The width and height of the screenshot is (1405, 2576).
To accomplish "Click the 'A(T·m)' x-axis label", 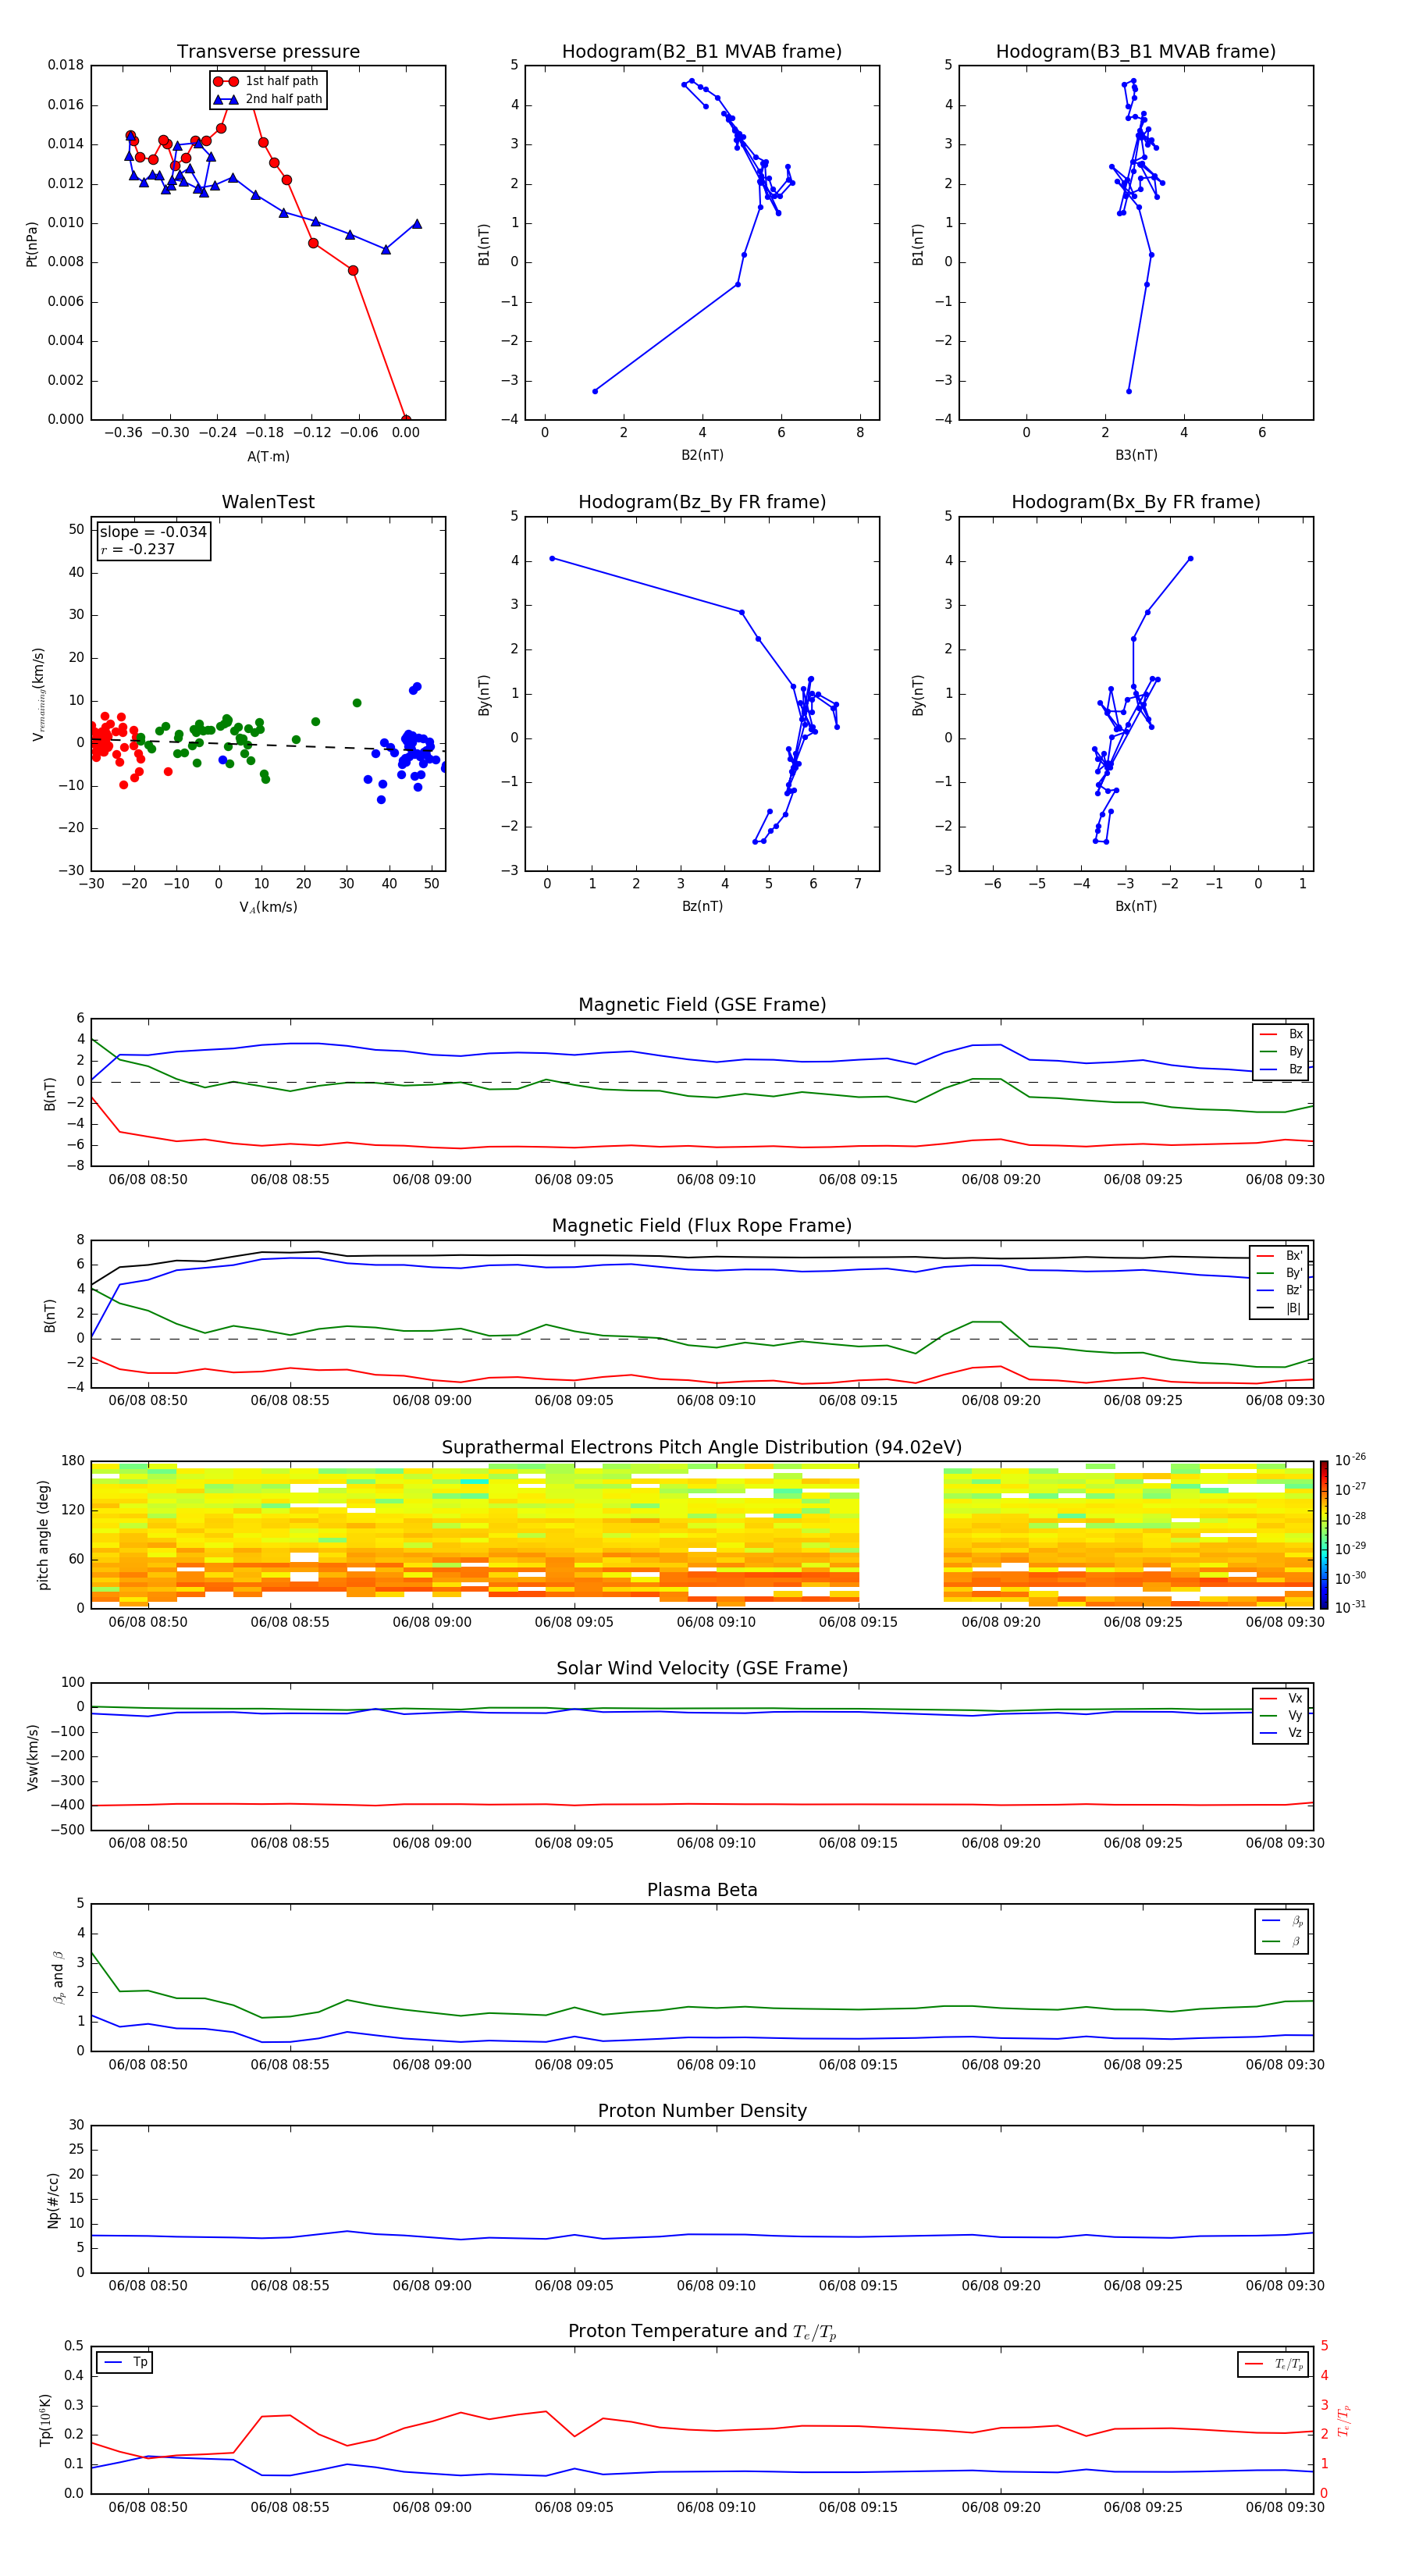I will tap(268, 456).
